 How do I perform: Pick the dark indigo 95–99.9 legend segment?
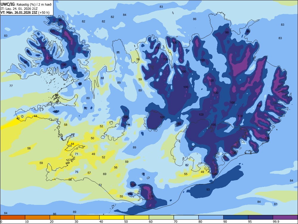(260, 217)
